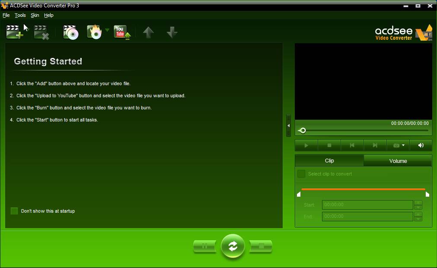Click the clip start trim marker
Screen dimensions: 437x268
click(x=299, y=194)
